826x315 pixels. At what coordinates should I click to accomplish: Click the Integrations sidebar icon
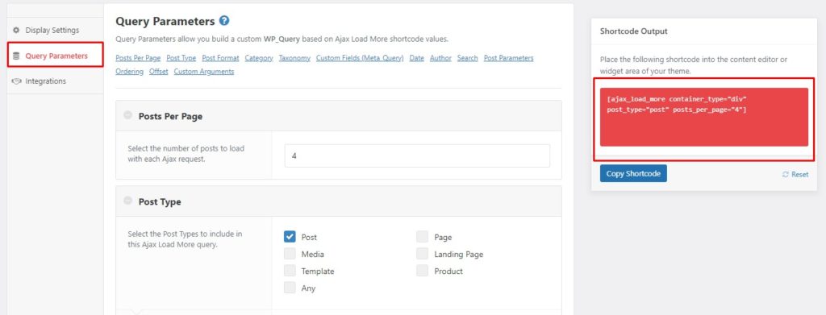[x=16, y=81]
